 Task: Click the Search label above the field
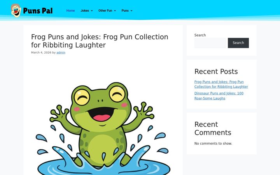point(200,35)
